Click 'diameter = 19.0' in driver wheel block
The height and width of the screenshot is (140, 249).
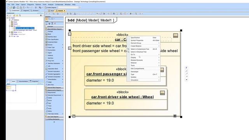[100, 103]
